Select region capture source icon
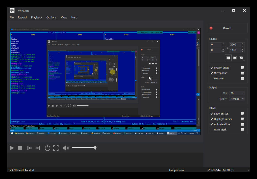This screenshot has width=257, height=179. tap(241, 58)
